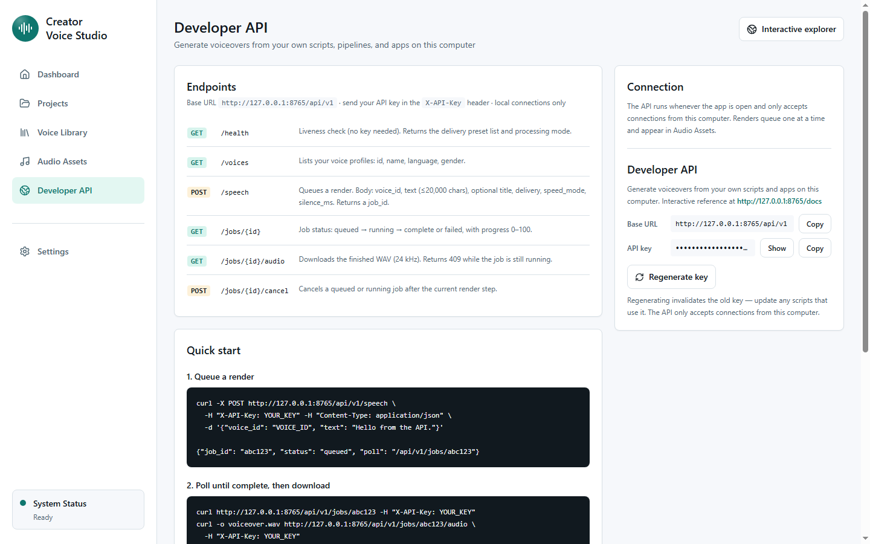Screen dimensions: 870x544
Task: Click the green System Status indicator dot
Action: coord(23,503)
